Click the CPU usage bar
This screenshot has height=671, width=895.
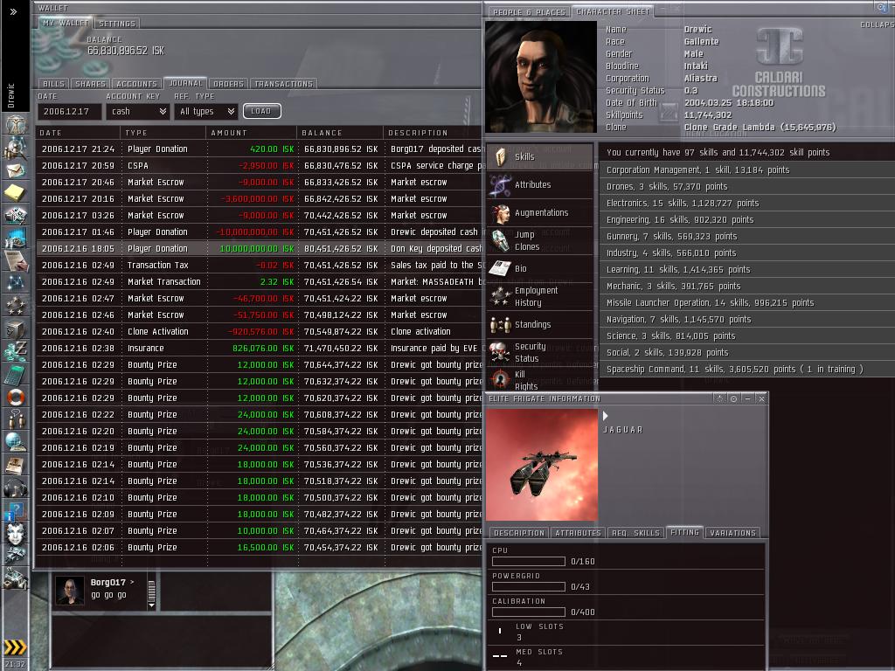529,562
